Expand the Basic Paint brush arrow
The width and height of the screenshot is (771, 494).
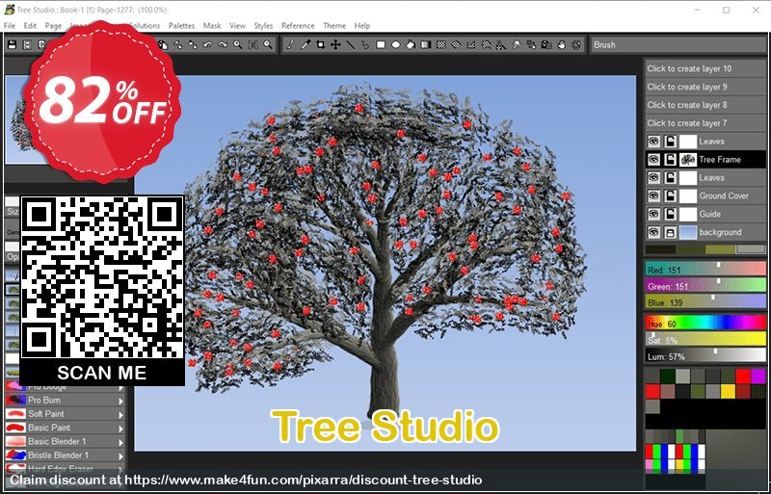[x=121, y=429]
